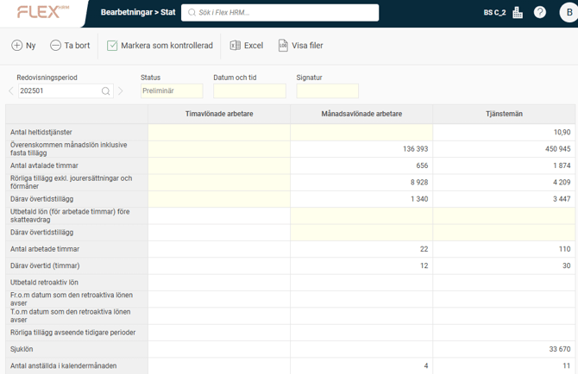Open the help question mark icon
The image size is (578, 374).
(x=540, y=13)
